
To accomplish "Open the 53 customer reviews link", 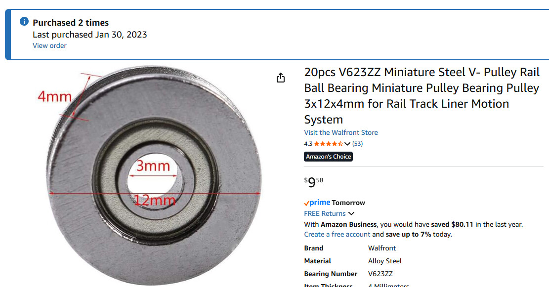I will tap(358, 144).
